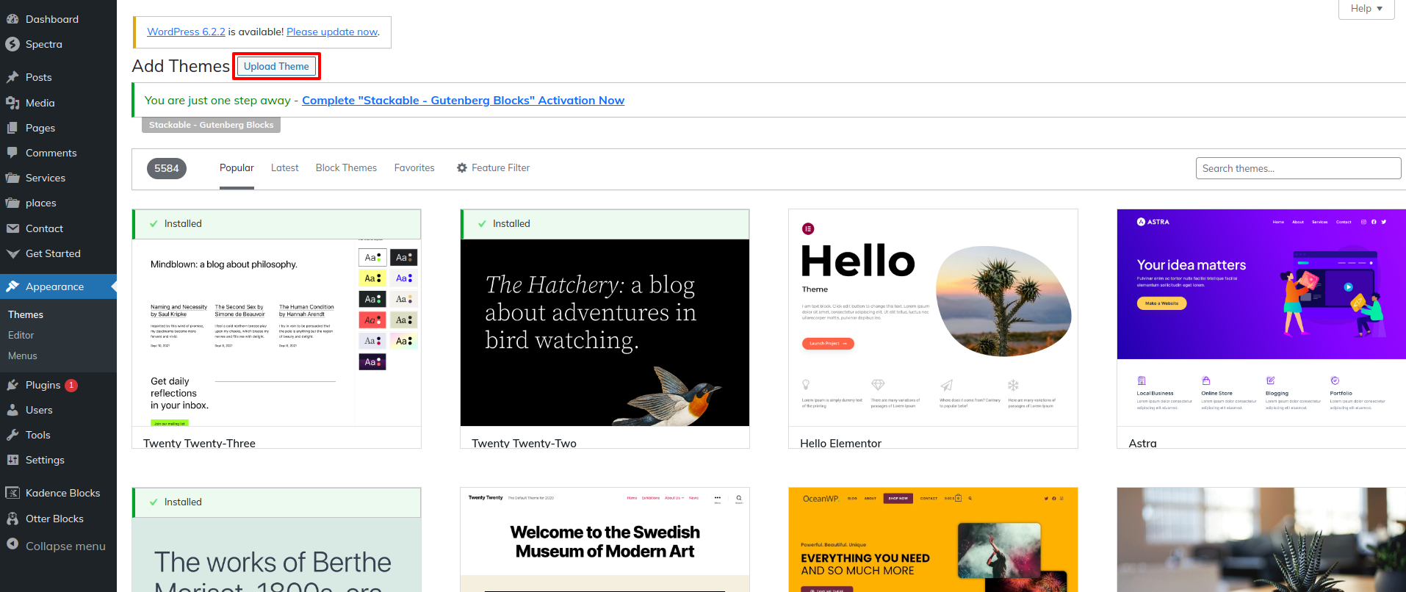The width and height of the screenshot is (1406, 592).
Task: Click the Search themes input field
Action: (1297, 168)
